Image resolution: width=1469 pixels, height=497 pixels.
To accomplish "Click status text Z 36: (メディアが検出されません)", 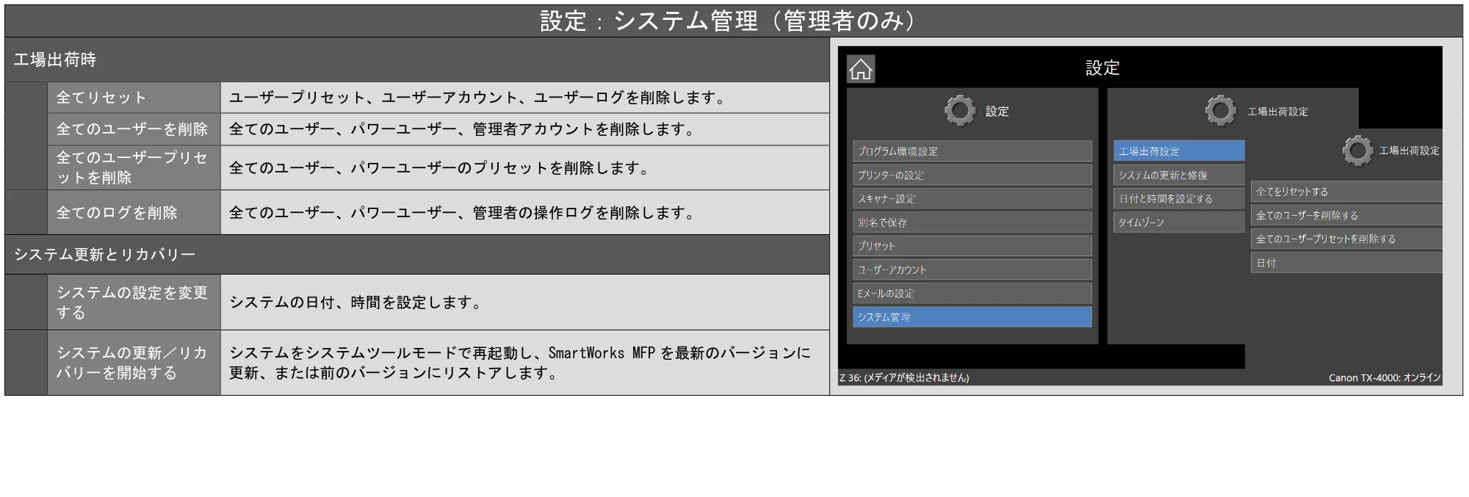I will pyautogui.click(x=904, y=378).
